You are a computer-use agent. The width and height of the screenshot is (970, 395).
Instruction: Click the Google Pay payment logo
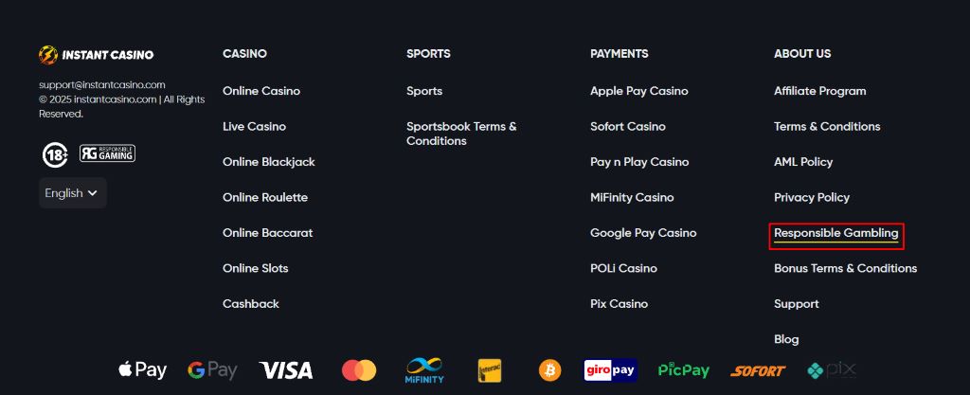(212, 370)
